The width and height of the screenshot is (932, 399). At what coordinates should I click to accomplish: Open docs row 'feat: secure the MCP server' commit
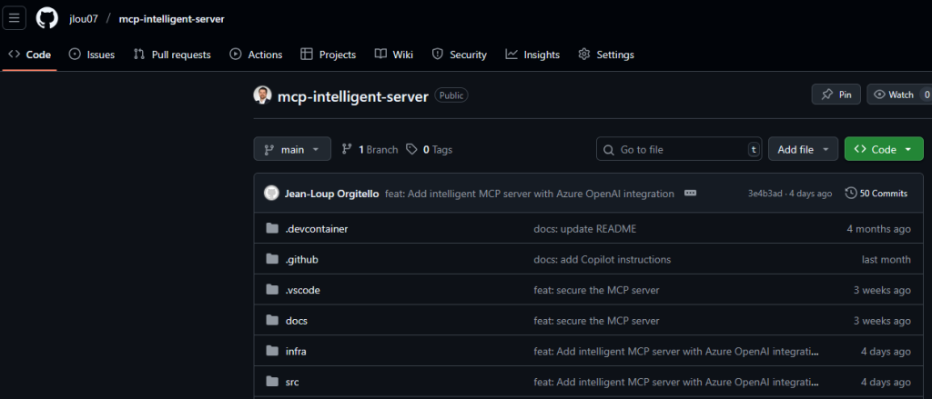pos(596,321)
